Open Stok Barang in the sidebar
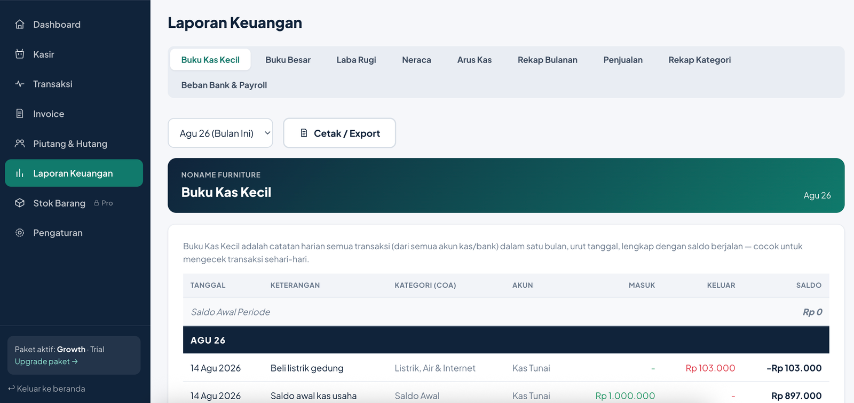Image resolution: width=854 pixels, height=403 pixels. click(74, 203)
